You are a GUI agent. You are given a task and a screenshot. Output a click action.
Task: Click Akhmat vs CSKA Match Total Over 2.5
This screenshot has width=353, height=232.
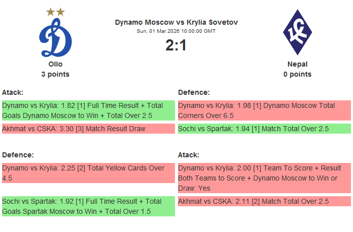(264, 201)
